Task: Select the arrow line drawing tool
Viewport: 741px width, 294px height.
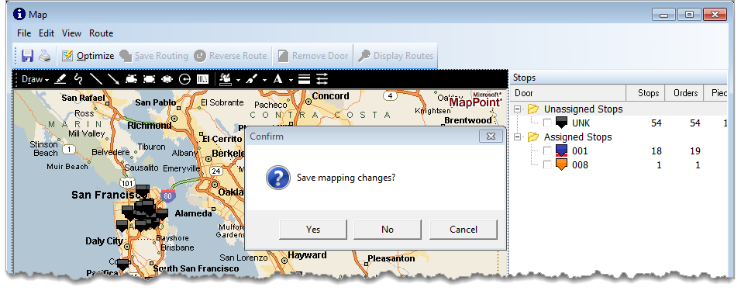Action: (x=113, y=79)
